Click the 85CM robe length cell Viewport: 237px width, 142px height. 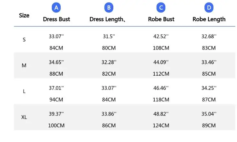[x=209, y=74]
